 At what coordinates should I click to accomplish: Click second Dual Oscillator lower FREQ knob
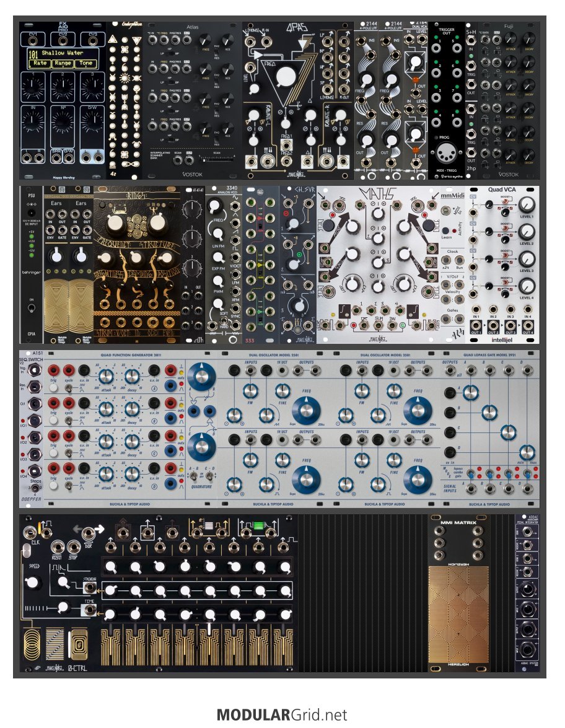click(x=418, y=480)
